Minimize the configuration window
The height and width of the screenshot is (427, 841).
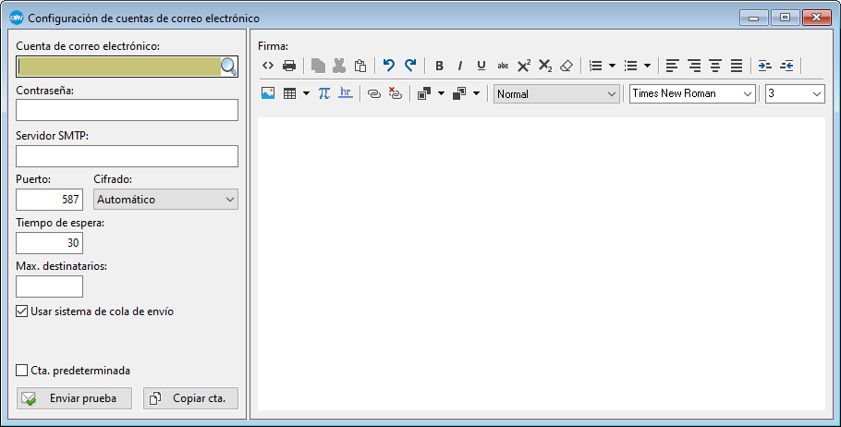coord(754,18)
